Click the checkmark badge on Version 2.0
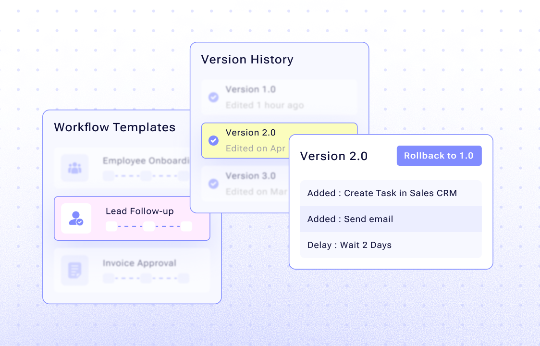The image size is (540, 346). tap(213, 140)
